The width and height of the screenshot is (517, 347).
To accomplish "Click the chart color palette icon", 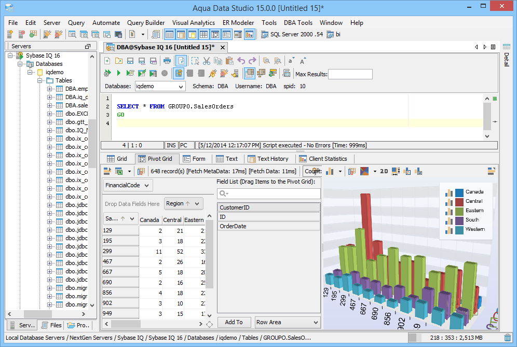I will [364, 171].
